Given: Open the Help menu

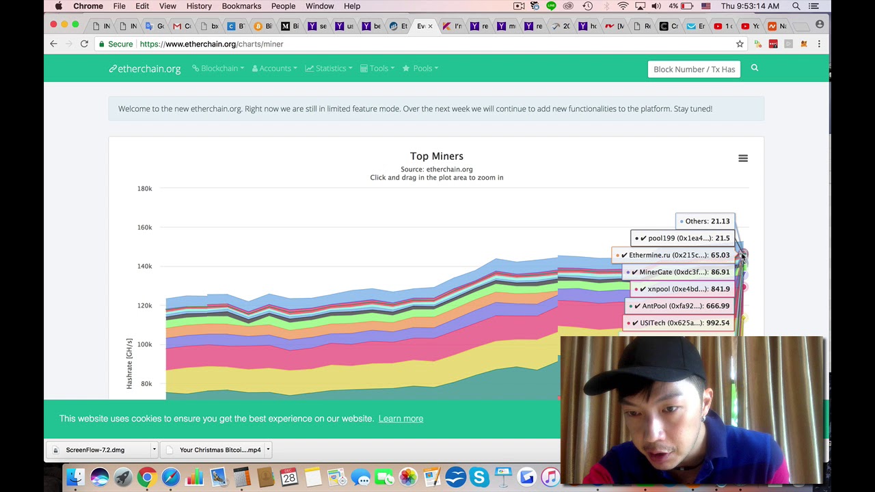Looking at the screenshot, I should (x=352, y=6).
